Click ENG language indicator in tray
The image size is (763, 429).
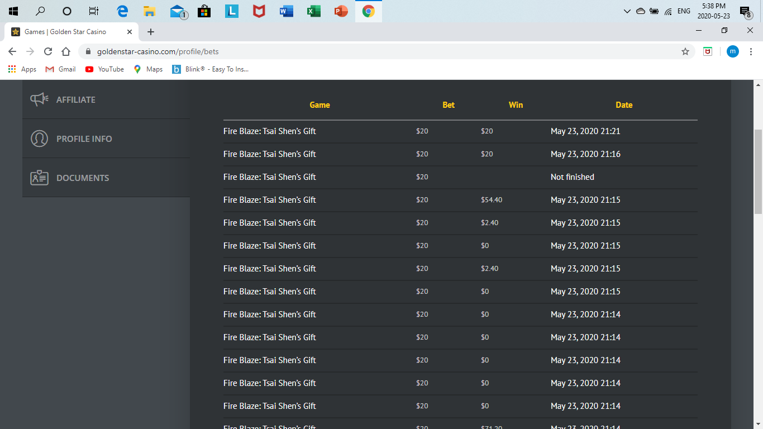[684, 11]
